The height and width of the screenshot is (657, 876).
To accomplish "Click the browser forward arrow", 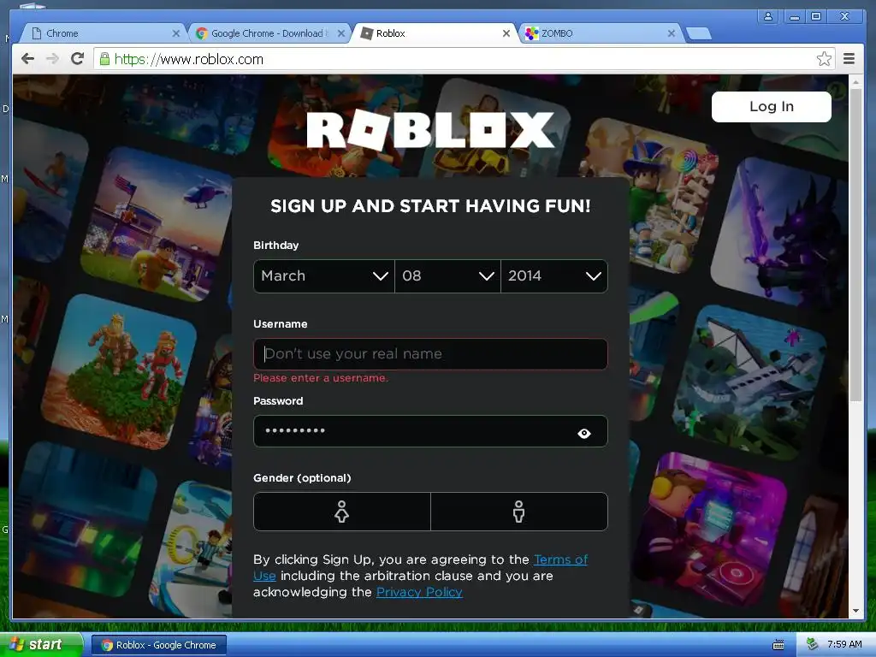I will pos(52,59).
